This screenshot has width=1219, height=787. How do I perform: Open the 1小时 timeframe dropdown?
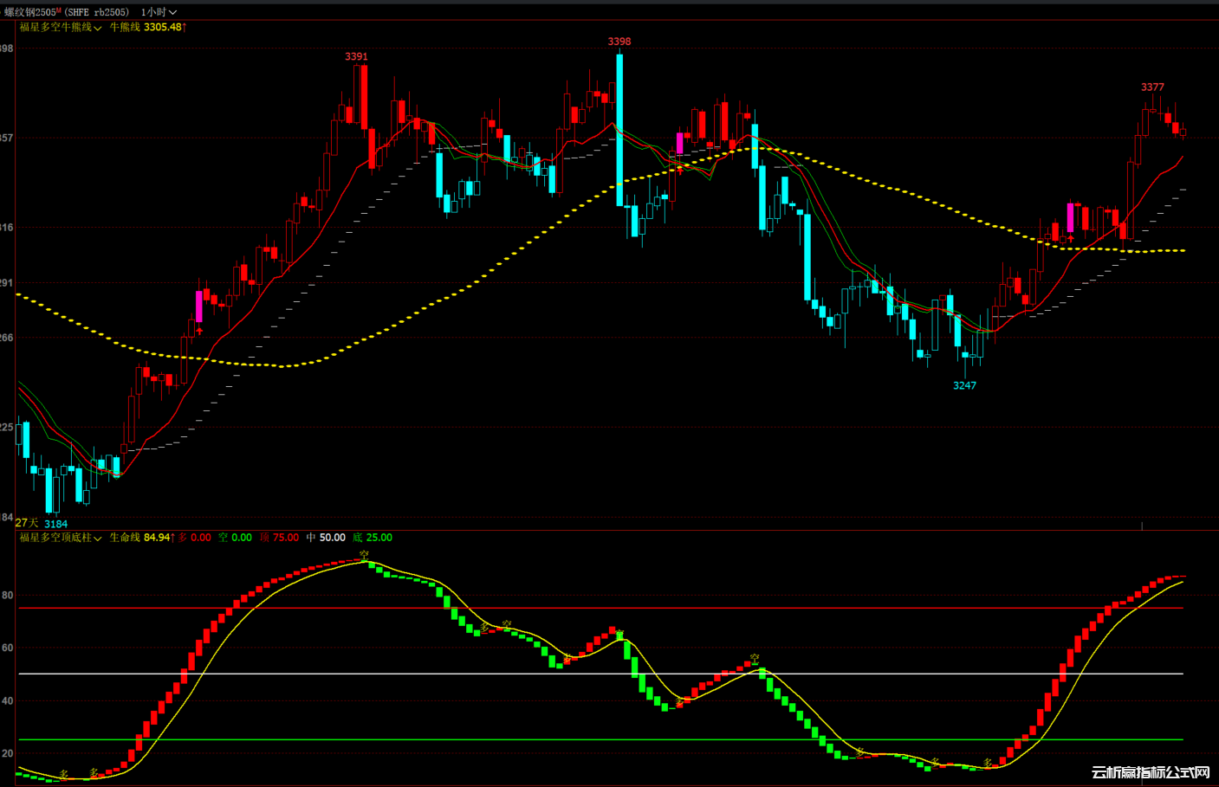pos(159,12)
